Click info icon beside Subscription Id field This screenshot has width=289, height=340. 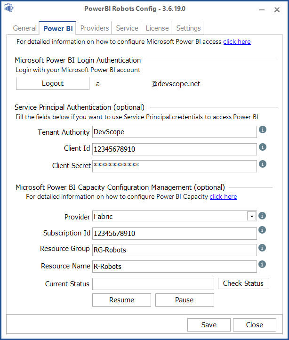point(263,230)
